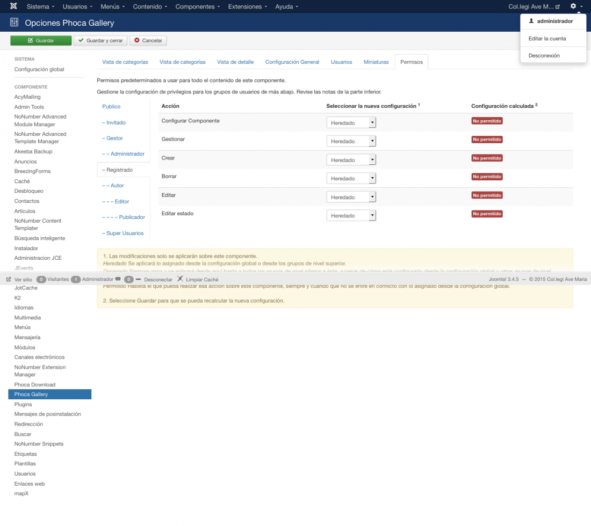The height and width of the screenshot is (526, 591).
Task: Open the Sistema menu
Action: tap(40, 6)
